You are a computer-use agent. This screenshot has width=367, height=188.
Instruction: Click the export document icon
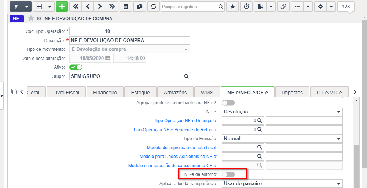point(260,7)
